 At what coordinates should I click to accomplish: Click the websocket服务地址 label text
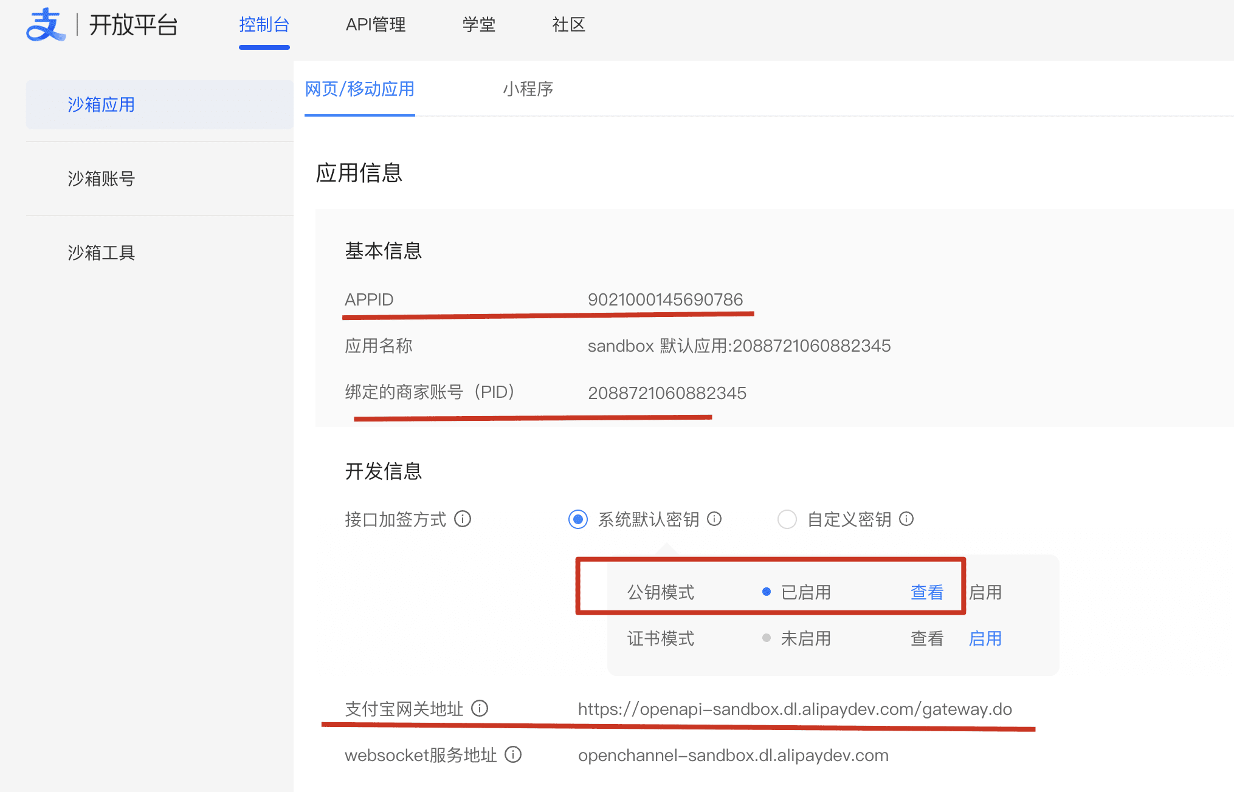421,755
